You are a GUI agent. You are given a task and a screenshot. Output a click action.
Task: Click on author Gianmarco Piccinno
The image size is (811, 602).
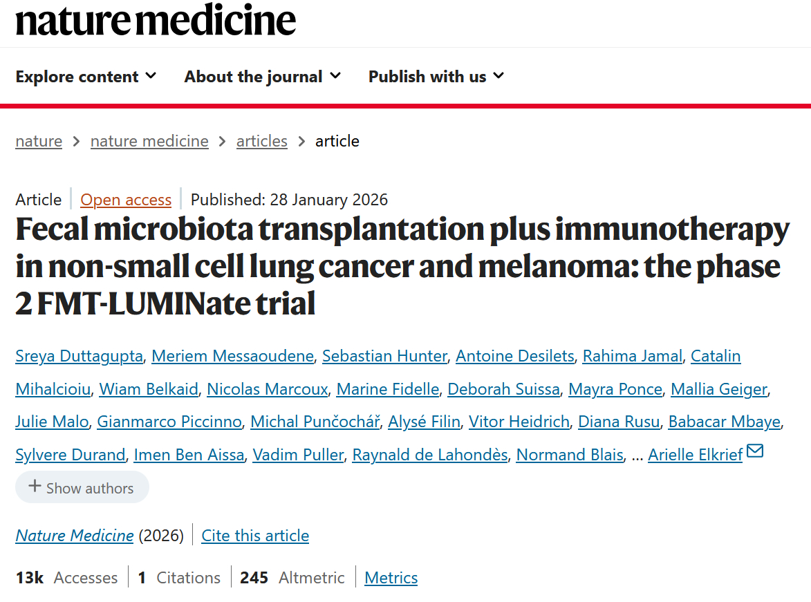(169, 422)
